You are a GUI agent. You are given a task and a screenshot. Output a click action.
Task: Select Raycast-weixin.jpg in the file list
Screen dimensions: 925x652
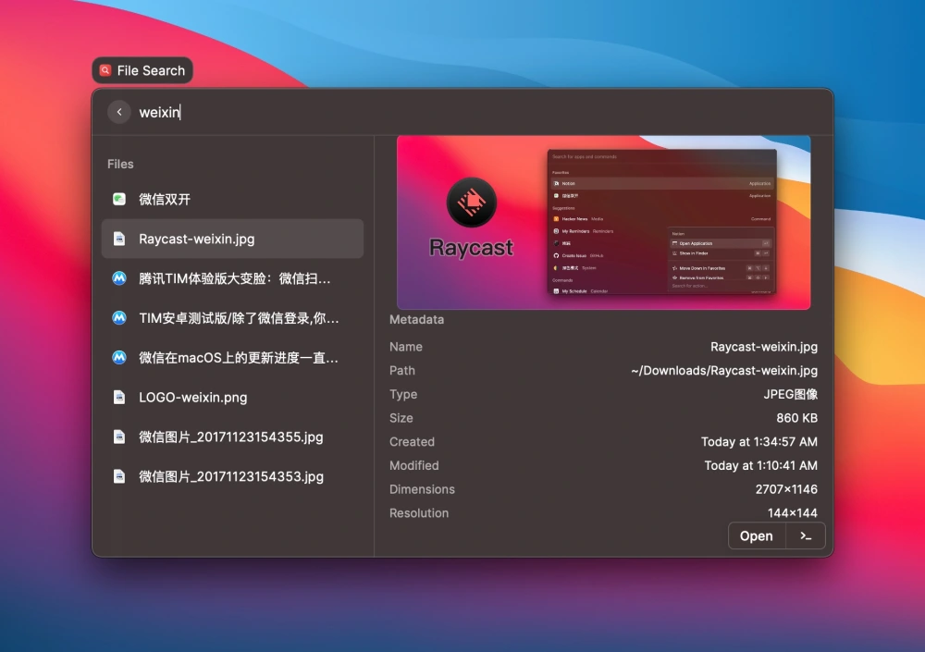pos(232,239)
